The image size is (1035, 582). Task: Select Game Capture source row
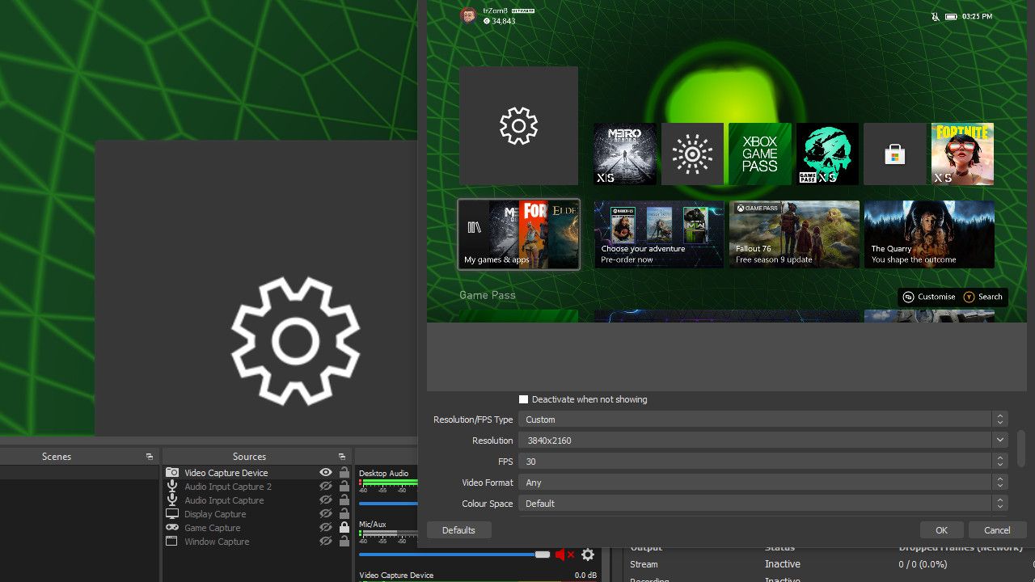click(x=258, y=528)
